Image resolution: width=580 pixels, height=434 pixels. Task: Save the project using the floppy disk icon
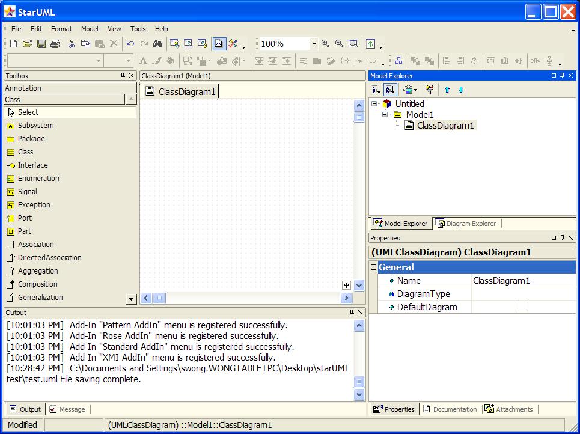point(41,44)
